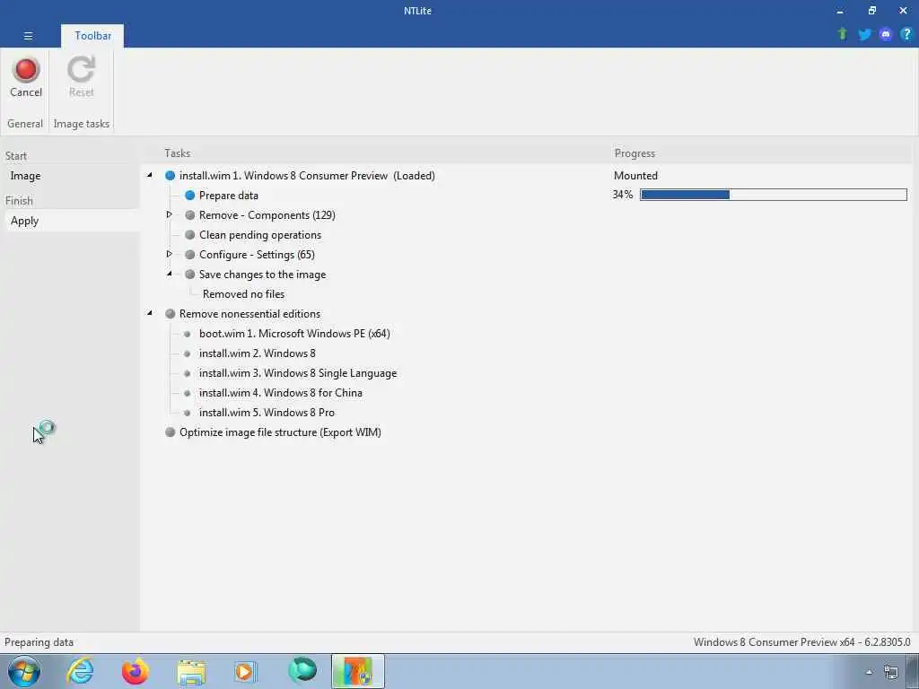Collapse Save changes to the image

(169, 274)
